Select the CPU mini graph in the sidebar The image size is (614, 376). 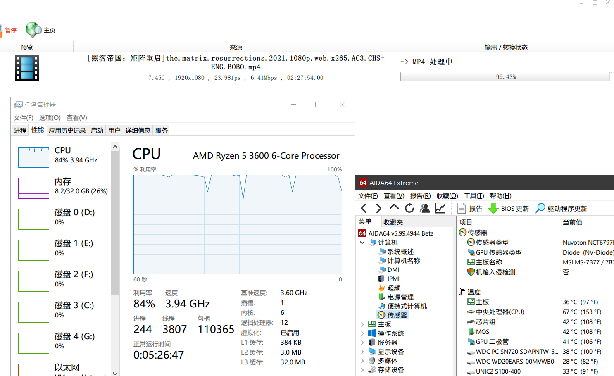pos(33,157)
